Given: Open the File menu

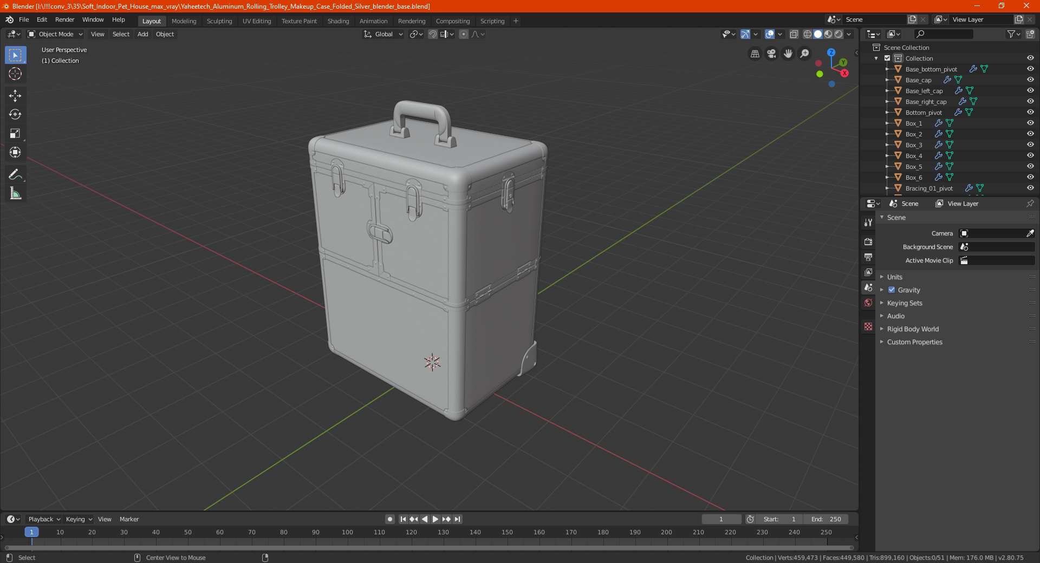Looking at the screenshot, I should click(x=24, y=19).
